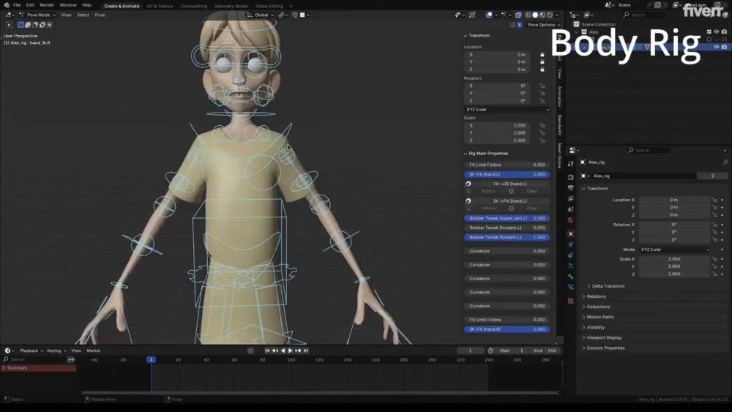Switch to the Geometry Nodes workspace tab

click(x=231, y=6)
